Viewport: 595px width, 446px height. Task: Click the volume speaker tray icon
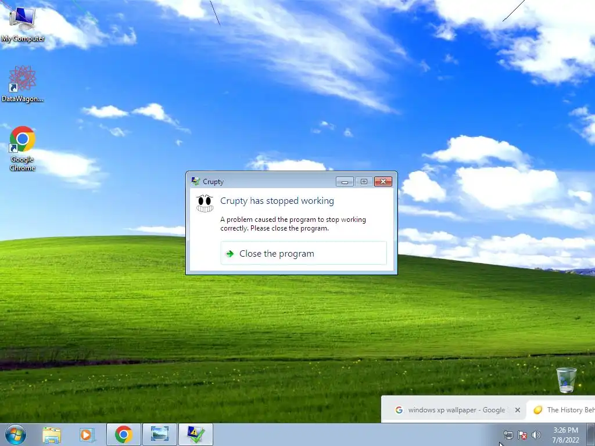(x=536, y=435)
